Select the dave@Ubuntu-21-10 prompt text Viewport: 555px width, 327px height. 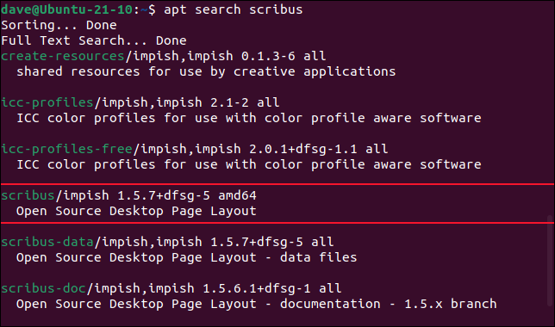coord(66,9)
